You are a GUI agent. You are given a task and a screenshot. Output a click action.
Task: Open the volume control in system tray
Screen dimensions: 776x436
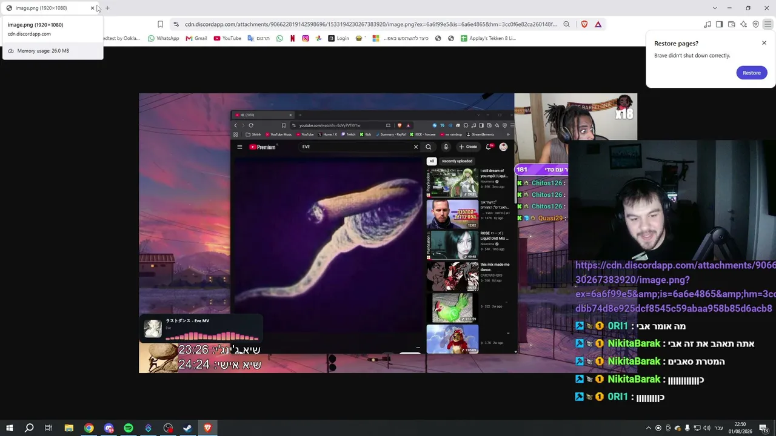(x=707, y=428)
